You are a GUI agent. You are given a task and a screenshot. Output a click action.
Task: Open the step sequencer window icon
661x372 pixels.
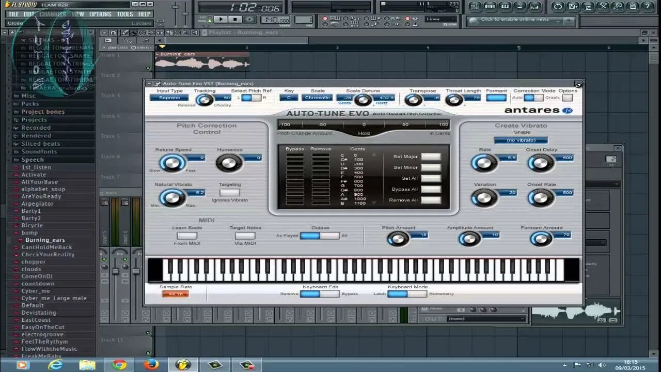pyautogui.click(x=490, y=7)
